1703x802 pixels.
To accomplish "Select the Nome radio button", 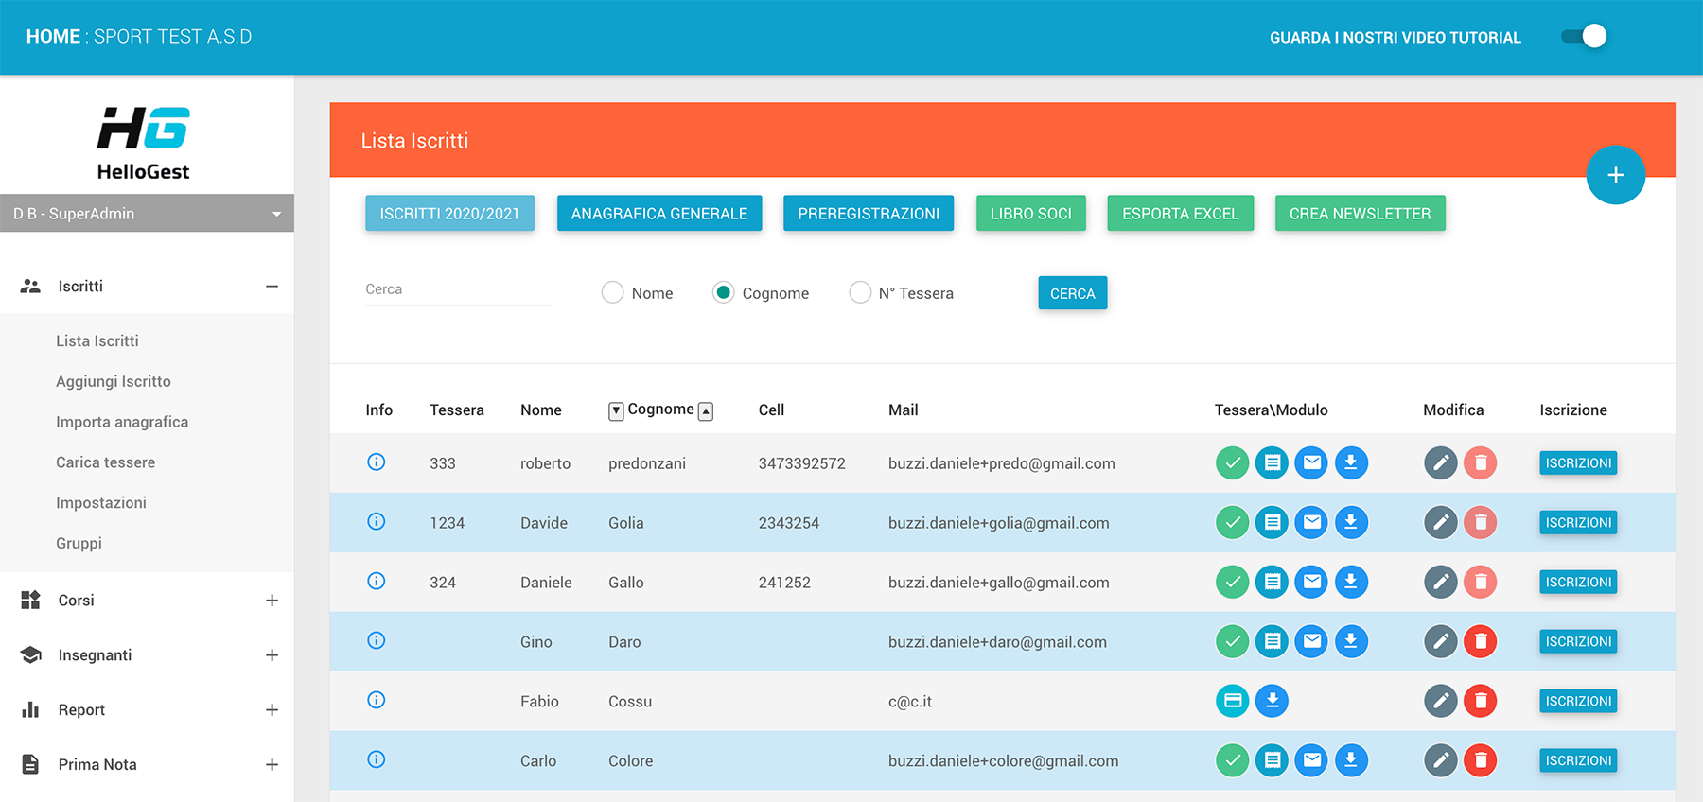I will [612, 292].
